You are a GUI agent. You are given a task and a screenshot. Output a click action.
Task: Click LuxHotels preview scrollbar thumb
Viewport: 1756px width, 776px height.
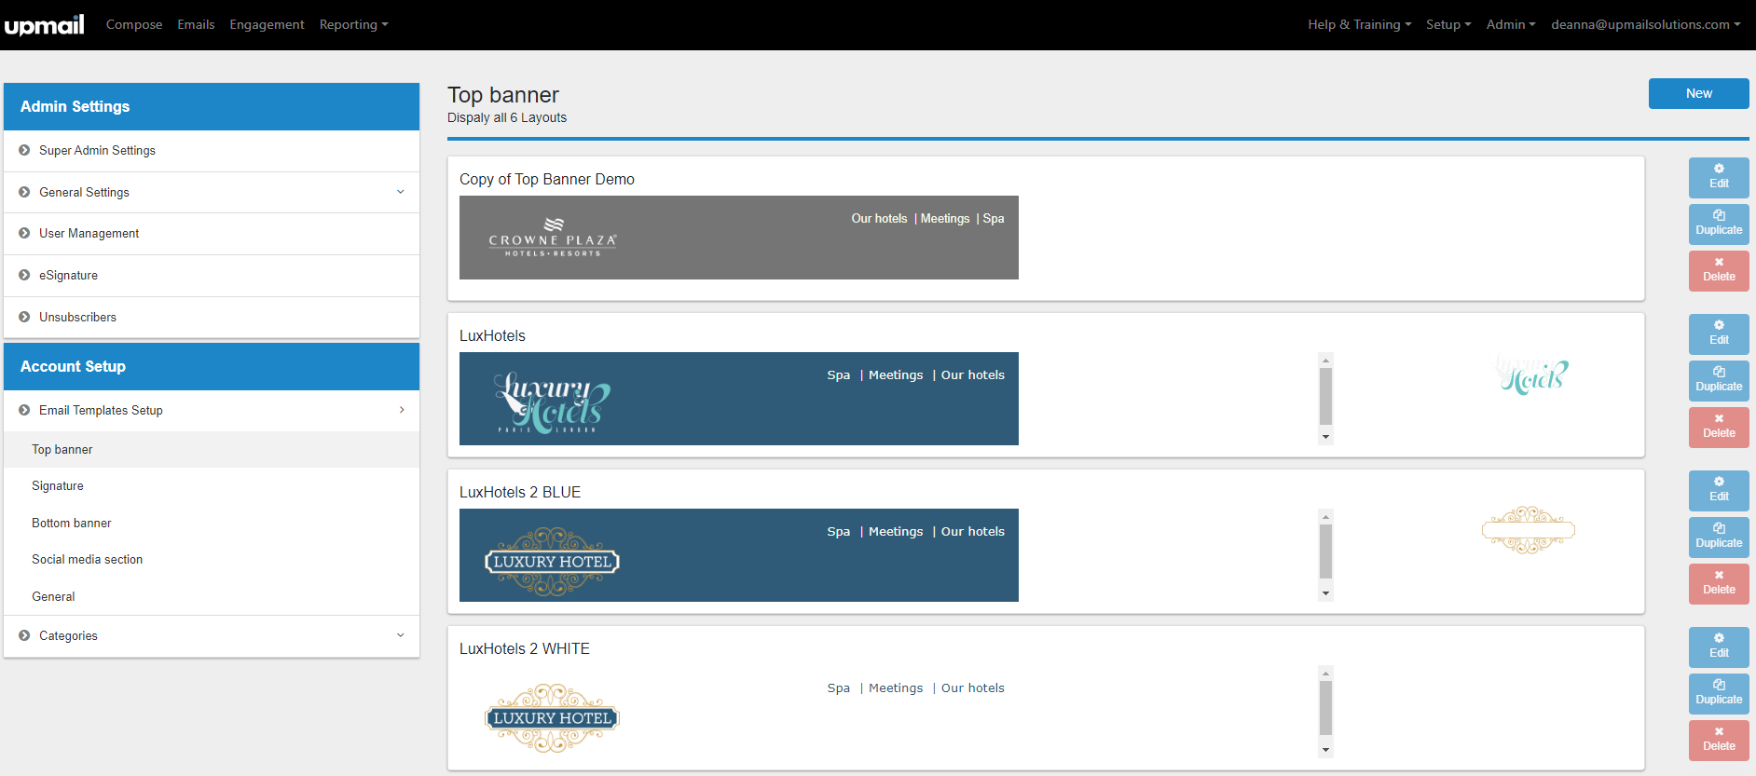coord(1325,396)
